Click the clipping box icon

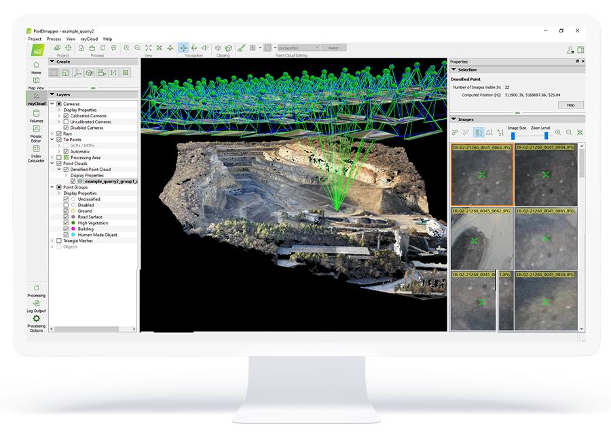(218, 48)
